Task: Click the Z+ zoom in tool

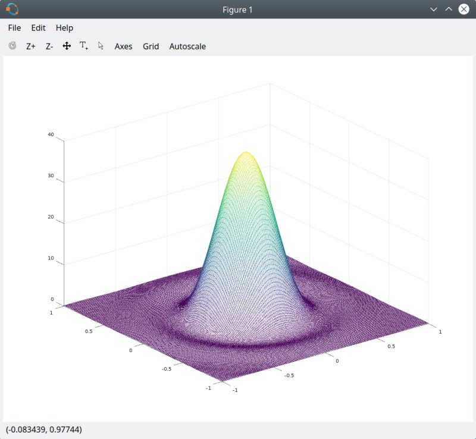Action: (31, 46)
